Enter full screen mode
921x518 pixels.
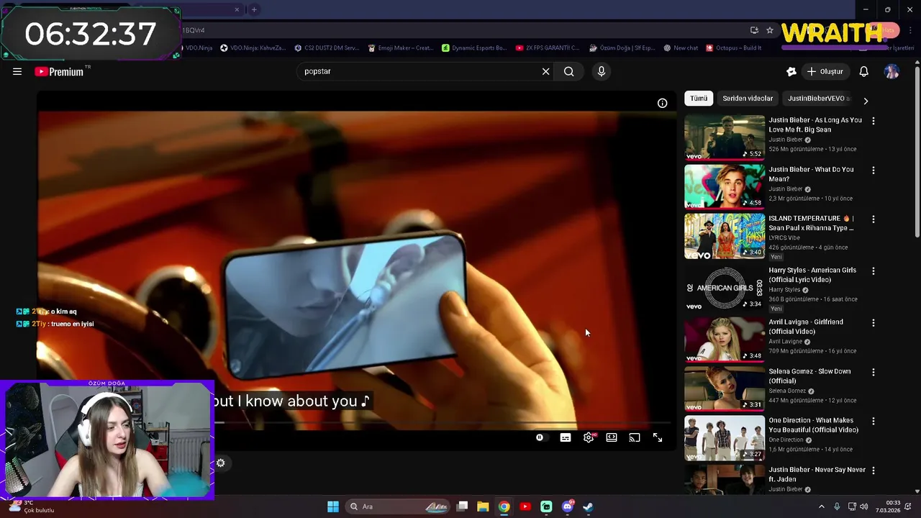(658, 437)
